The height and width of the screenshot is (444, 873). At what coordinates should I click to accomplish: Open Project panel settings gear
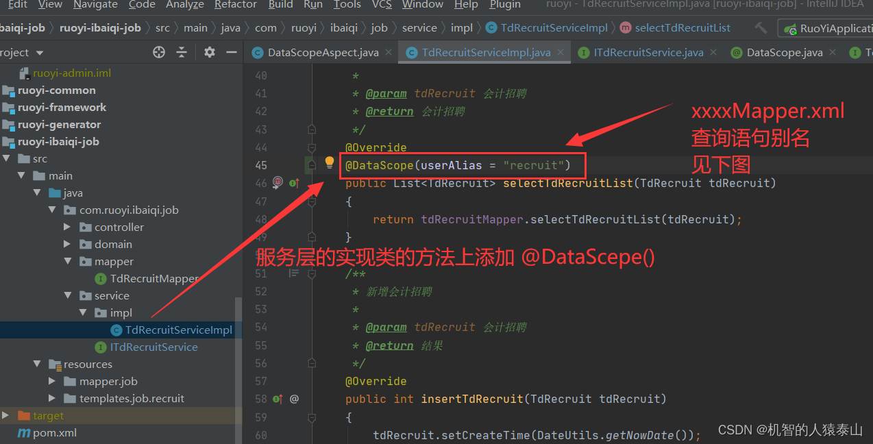(x=210, y=52)
